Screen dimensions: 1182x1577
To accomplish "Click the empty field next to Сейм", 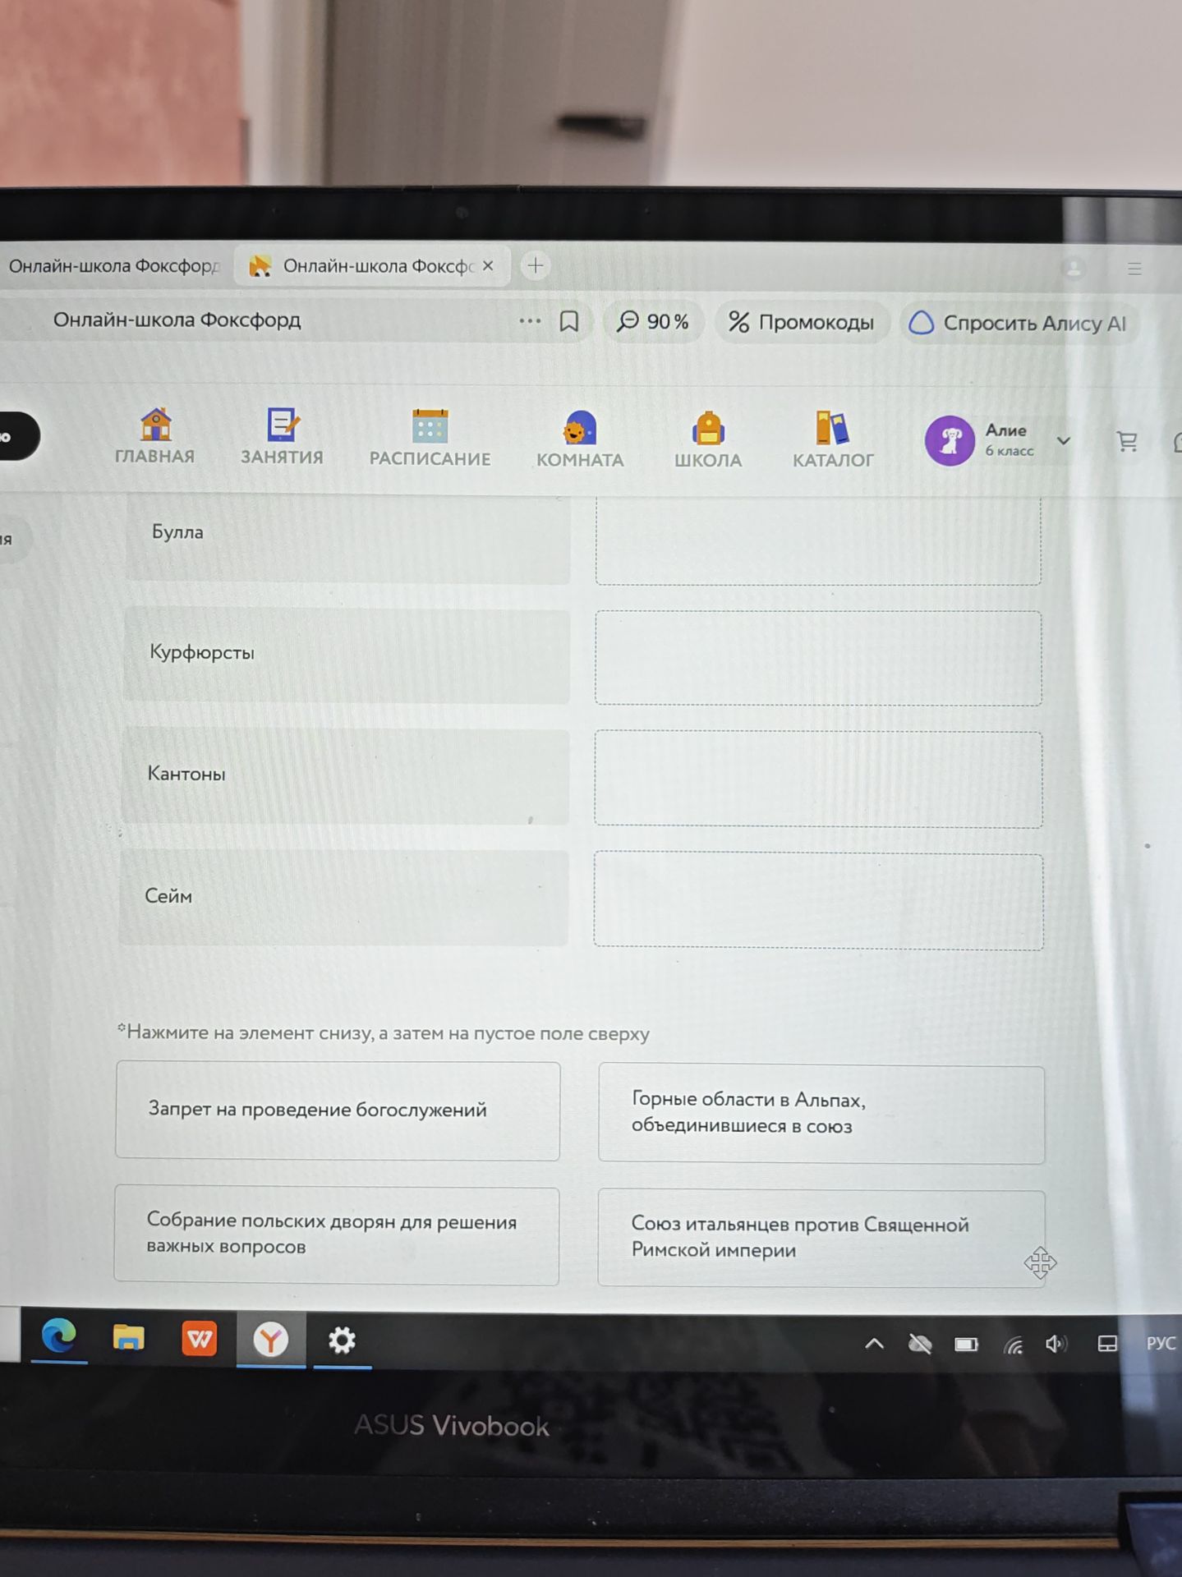I will (x=818, y=902).
